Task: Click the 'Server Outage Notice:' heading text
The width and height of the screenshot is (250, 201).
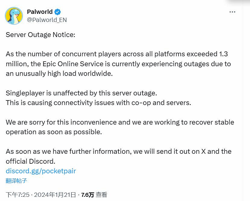Action: (40, 35)
